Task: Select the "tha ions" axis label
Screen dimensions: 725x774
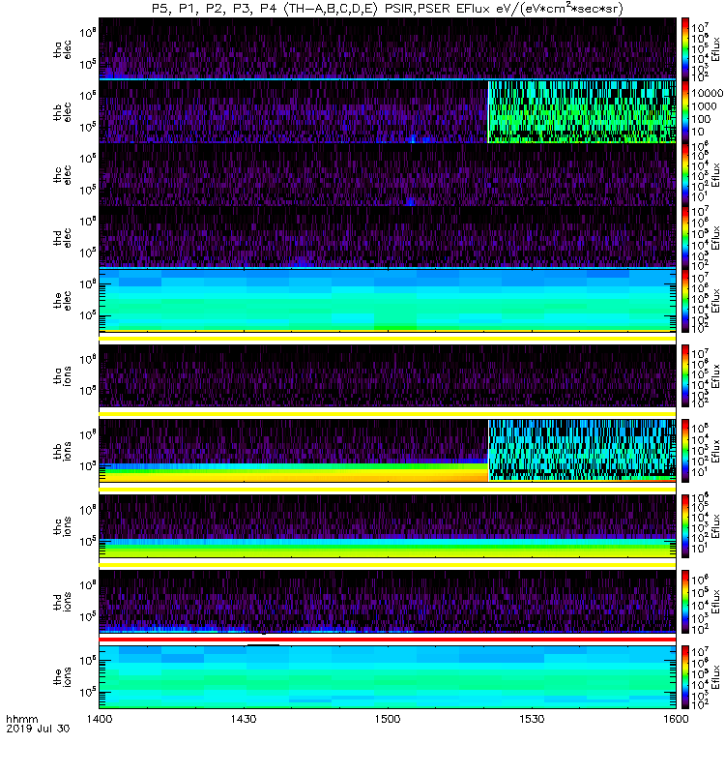Action: pos(62,375)
